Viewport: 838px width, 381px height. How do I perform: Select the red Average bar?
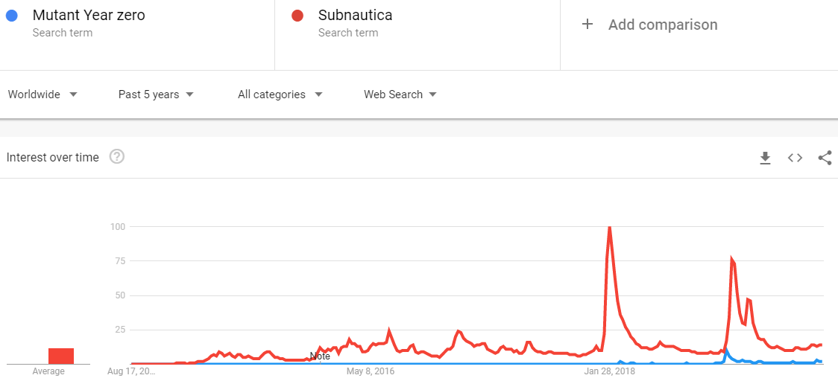pyautogui.click(x=61, y=356)
